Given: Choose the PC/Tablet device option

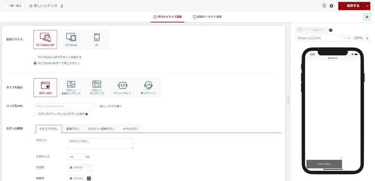Looking at the screenshot, I should (71, 39).
